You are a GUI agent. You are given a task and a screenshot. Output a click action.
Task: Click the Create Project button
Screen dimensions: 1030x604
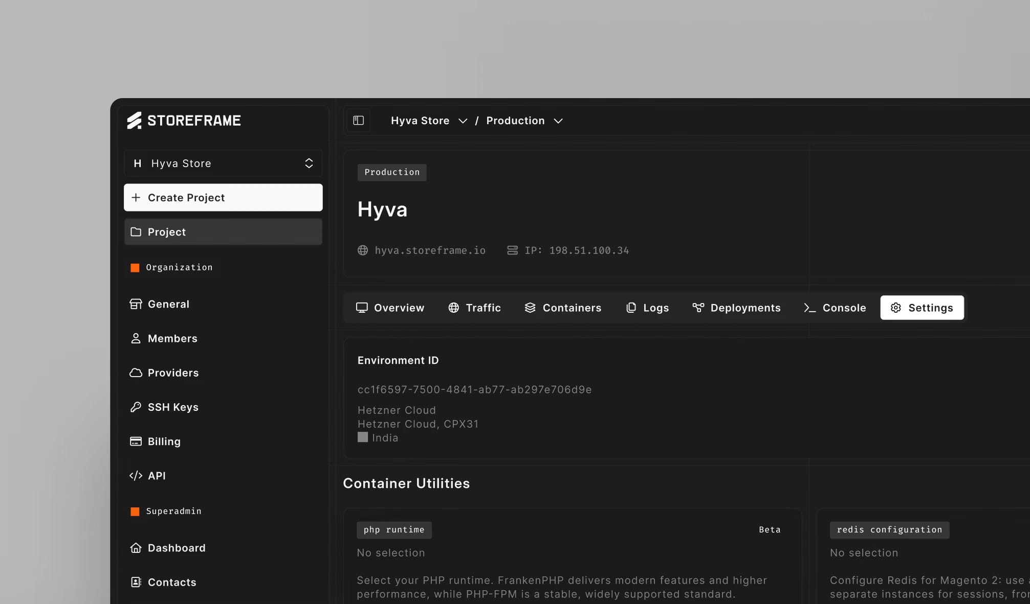coord(223,198)
